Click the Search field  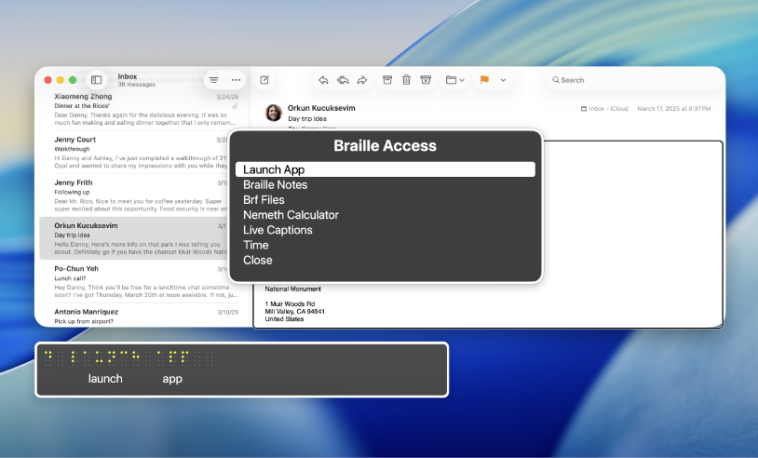pos(633,80)
